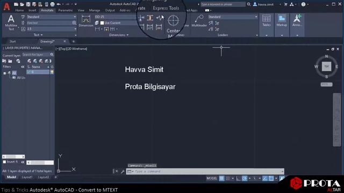Toggle MODEL space button in status bar
This screenshot has width=344, height=193.
(x=212, y=179)
